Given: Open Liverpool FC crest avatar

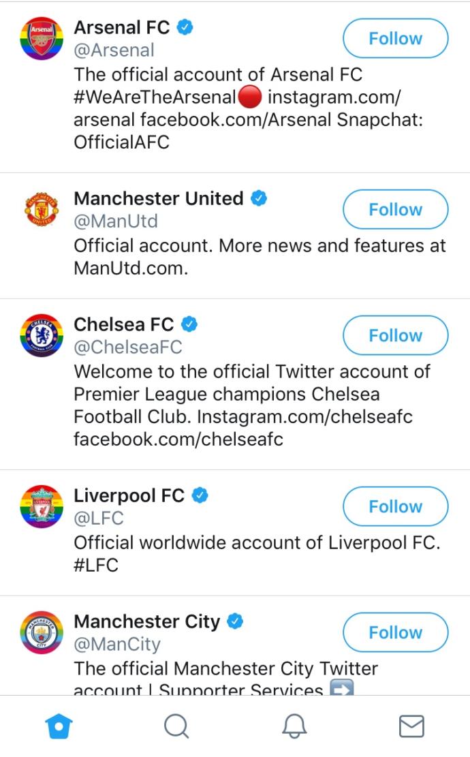Looking at the screenshot, I should (42, 506).
